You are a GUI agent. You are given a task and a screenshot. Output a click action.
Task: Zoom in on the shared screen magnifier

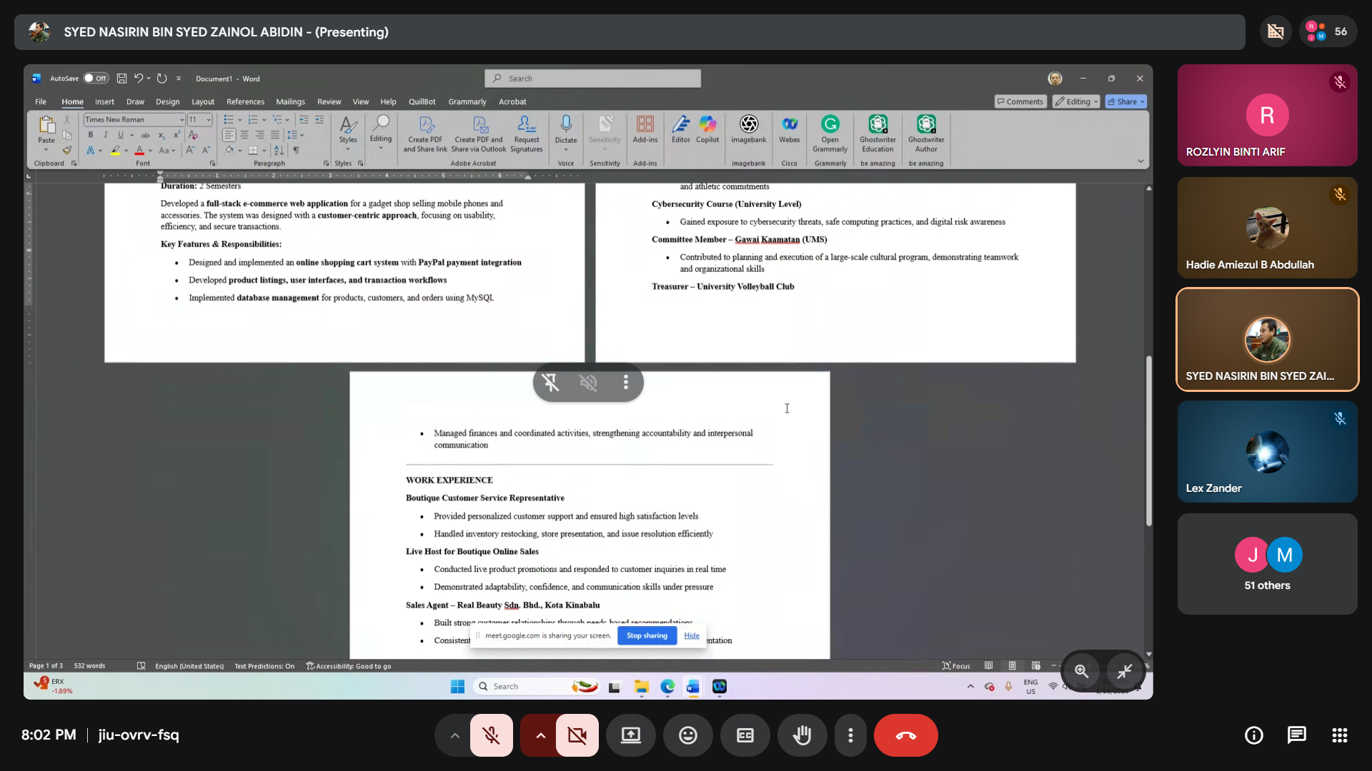coord(1081,671)
